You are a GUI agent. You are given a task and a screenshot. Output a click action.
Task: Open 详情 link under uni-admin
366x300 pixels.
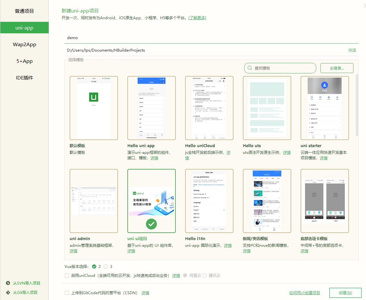point(73,251)
